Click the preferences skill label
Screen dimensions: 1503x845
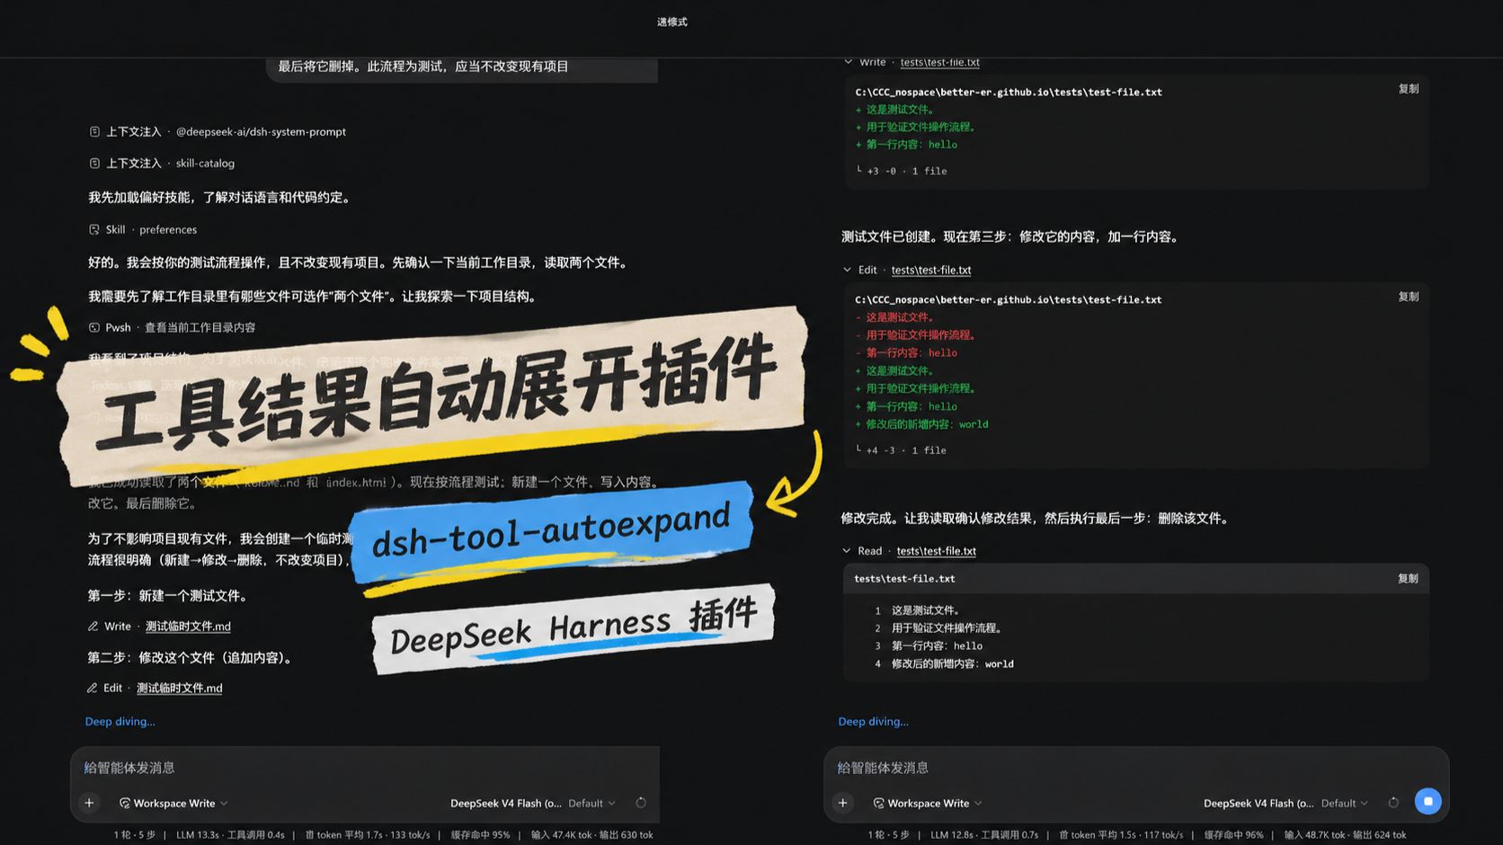168,229
